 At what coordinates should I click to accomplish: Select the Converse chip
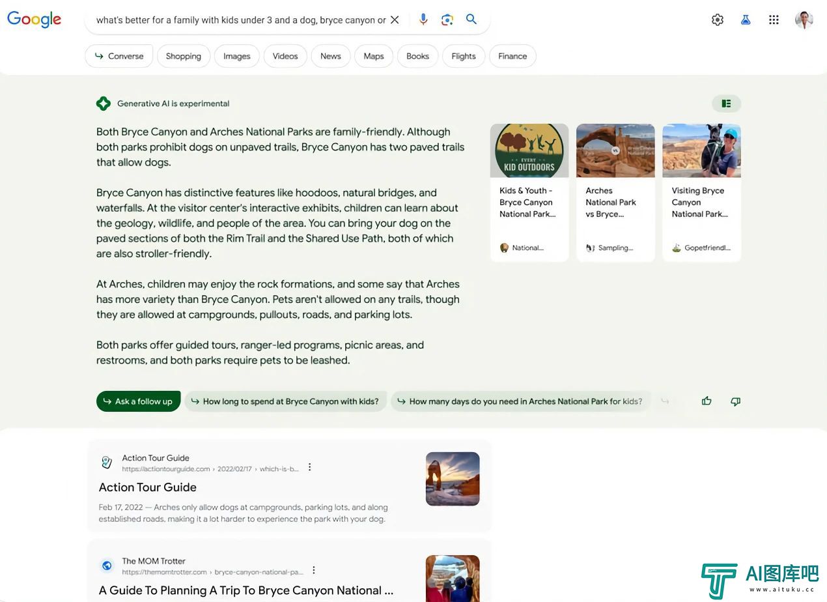[x=119, y=56]
